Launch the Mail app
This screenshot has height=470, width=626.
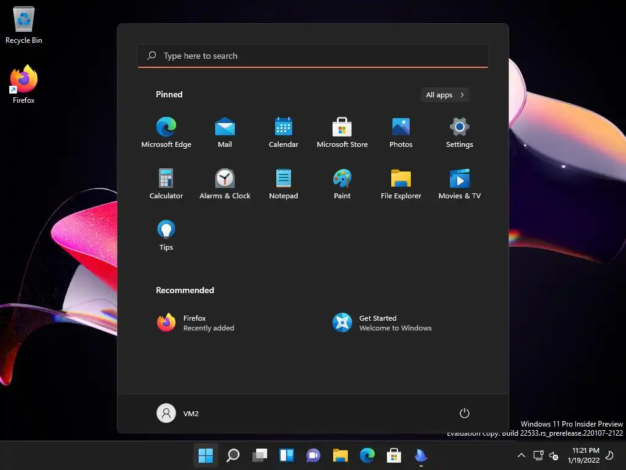[x=225, y=132]
